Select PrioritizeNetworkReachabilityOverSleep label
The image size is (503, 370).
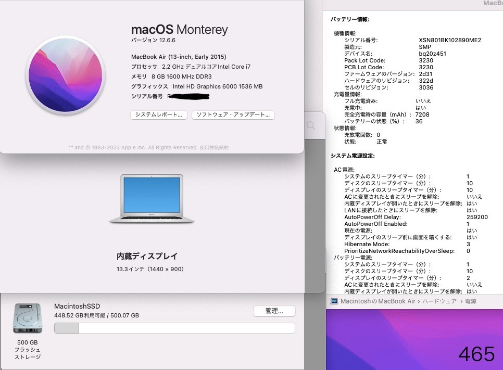399,251
